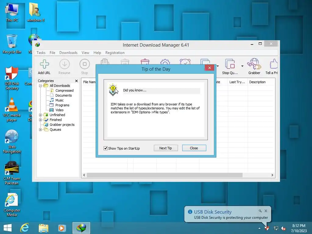Image resolution: width=312 pixels, height=234 pixels.
Task: Click the Stop toolbar icon
Action: (85, 67)
